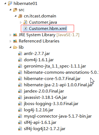This screenshot has width=99, height=135.
Task: Select jboss-logging-3.3.0.Final.jar file name
Action: [x=51, y=104]
